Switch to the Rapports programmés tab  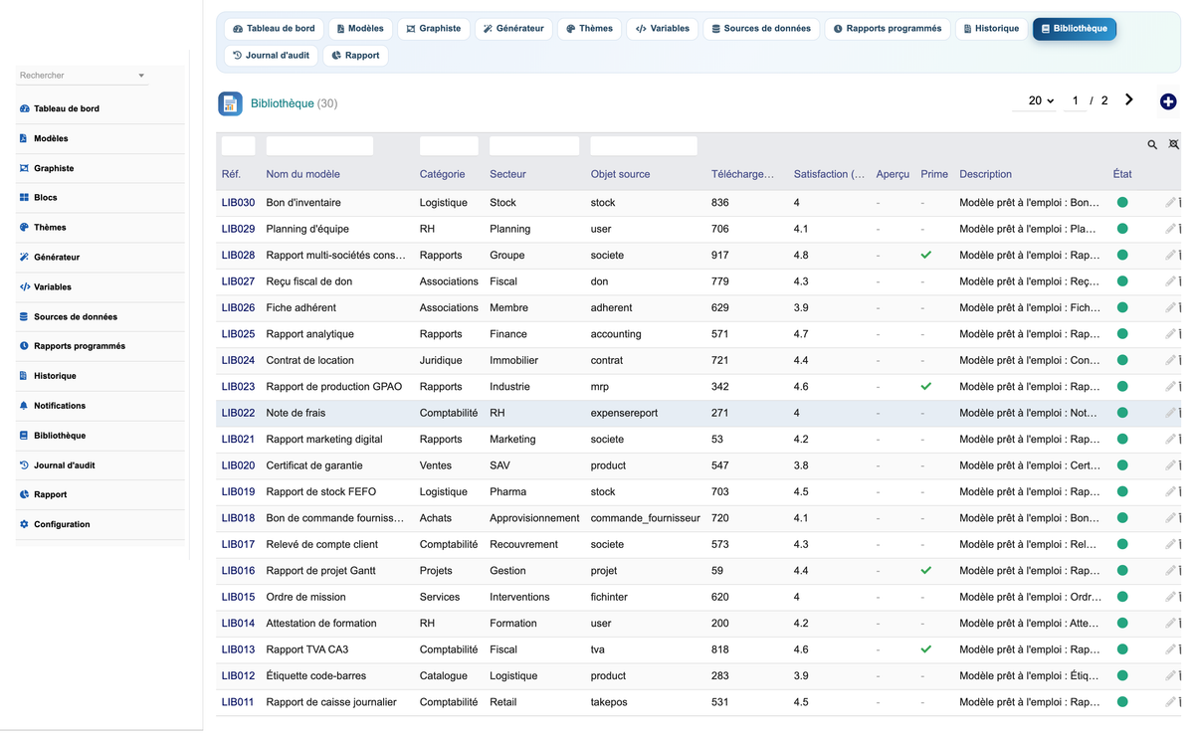(x=888, y=29)
